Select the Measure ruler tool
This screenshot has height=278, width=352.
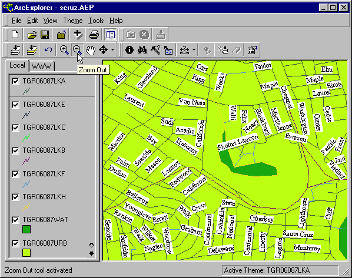tap(184, 50)
